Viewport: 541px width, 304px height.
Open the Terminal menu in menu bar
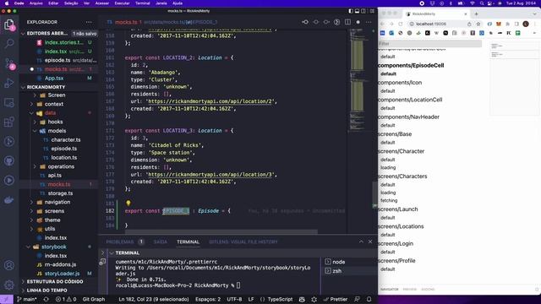point(143,3)
